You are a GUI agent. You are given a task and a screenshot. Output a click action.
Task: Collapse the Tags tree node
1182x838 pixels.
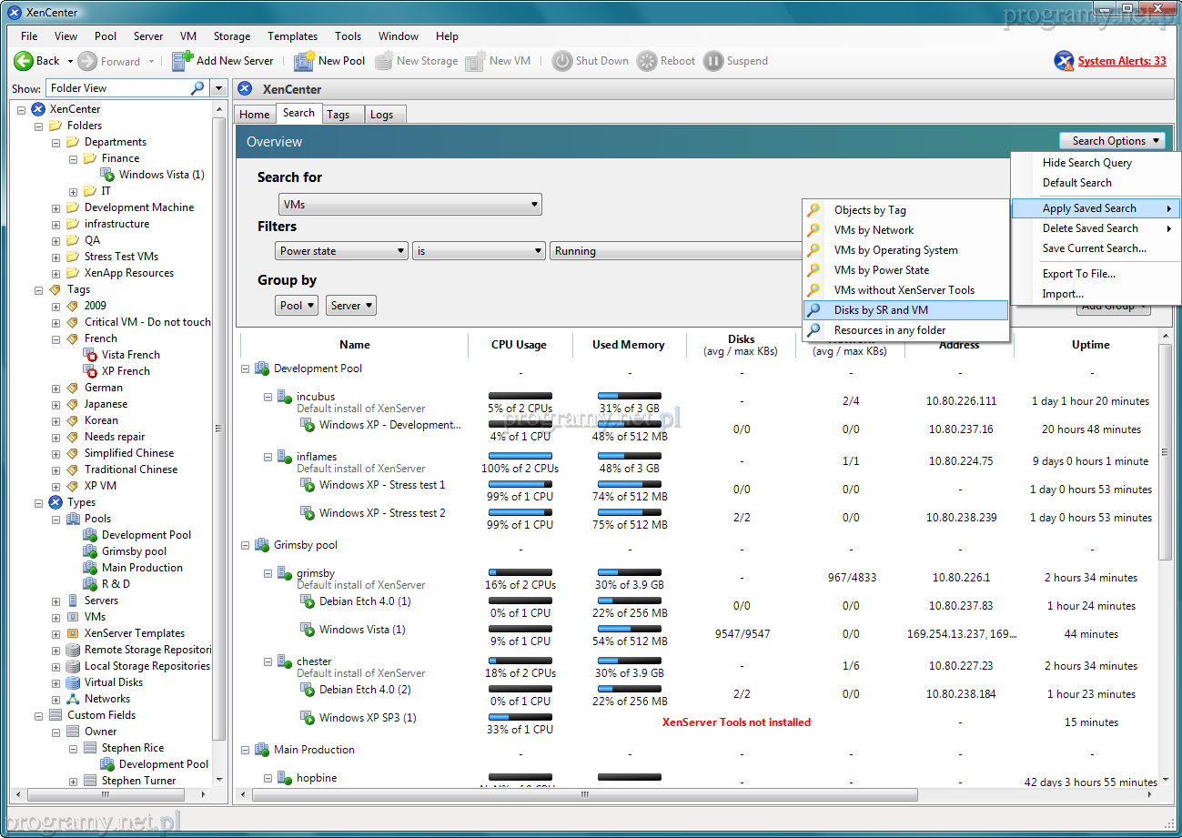(x=39, y=289)
